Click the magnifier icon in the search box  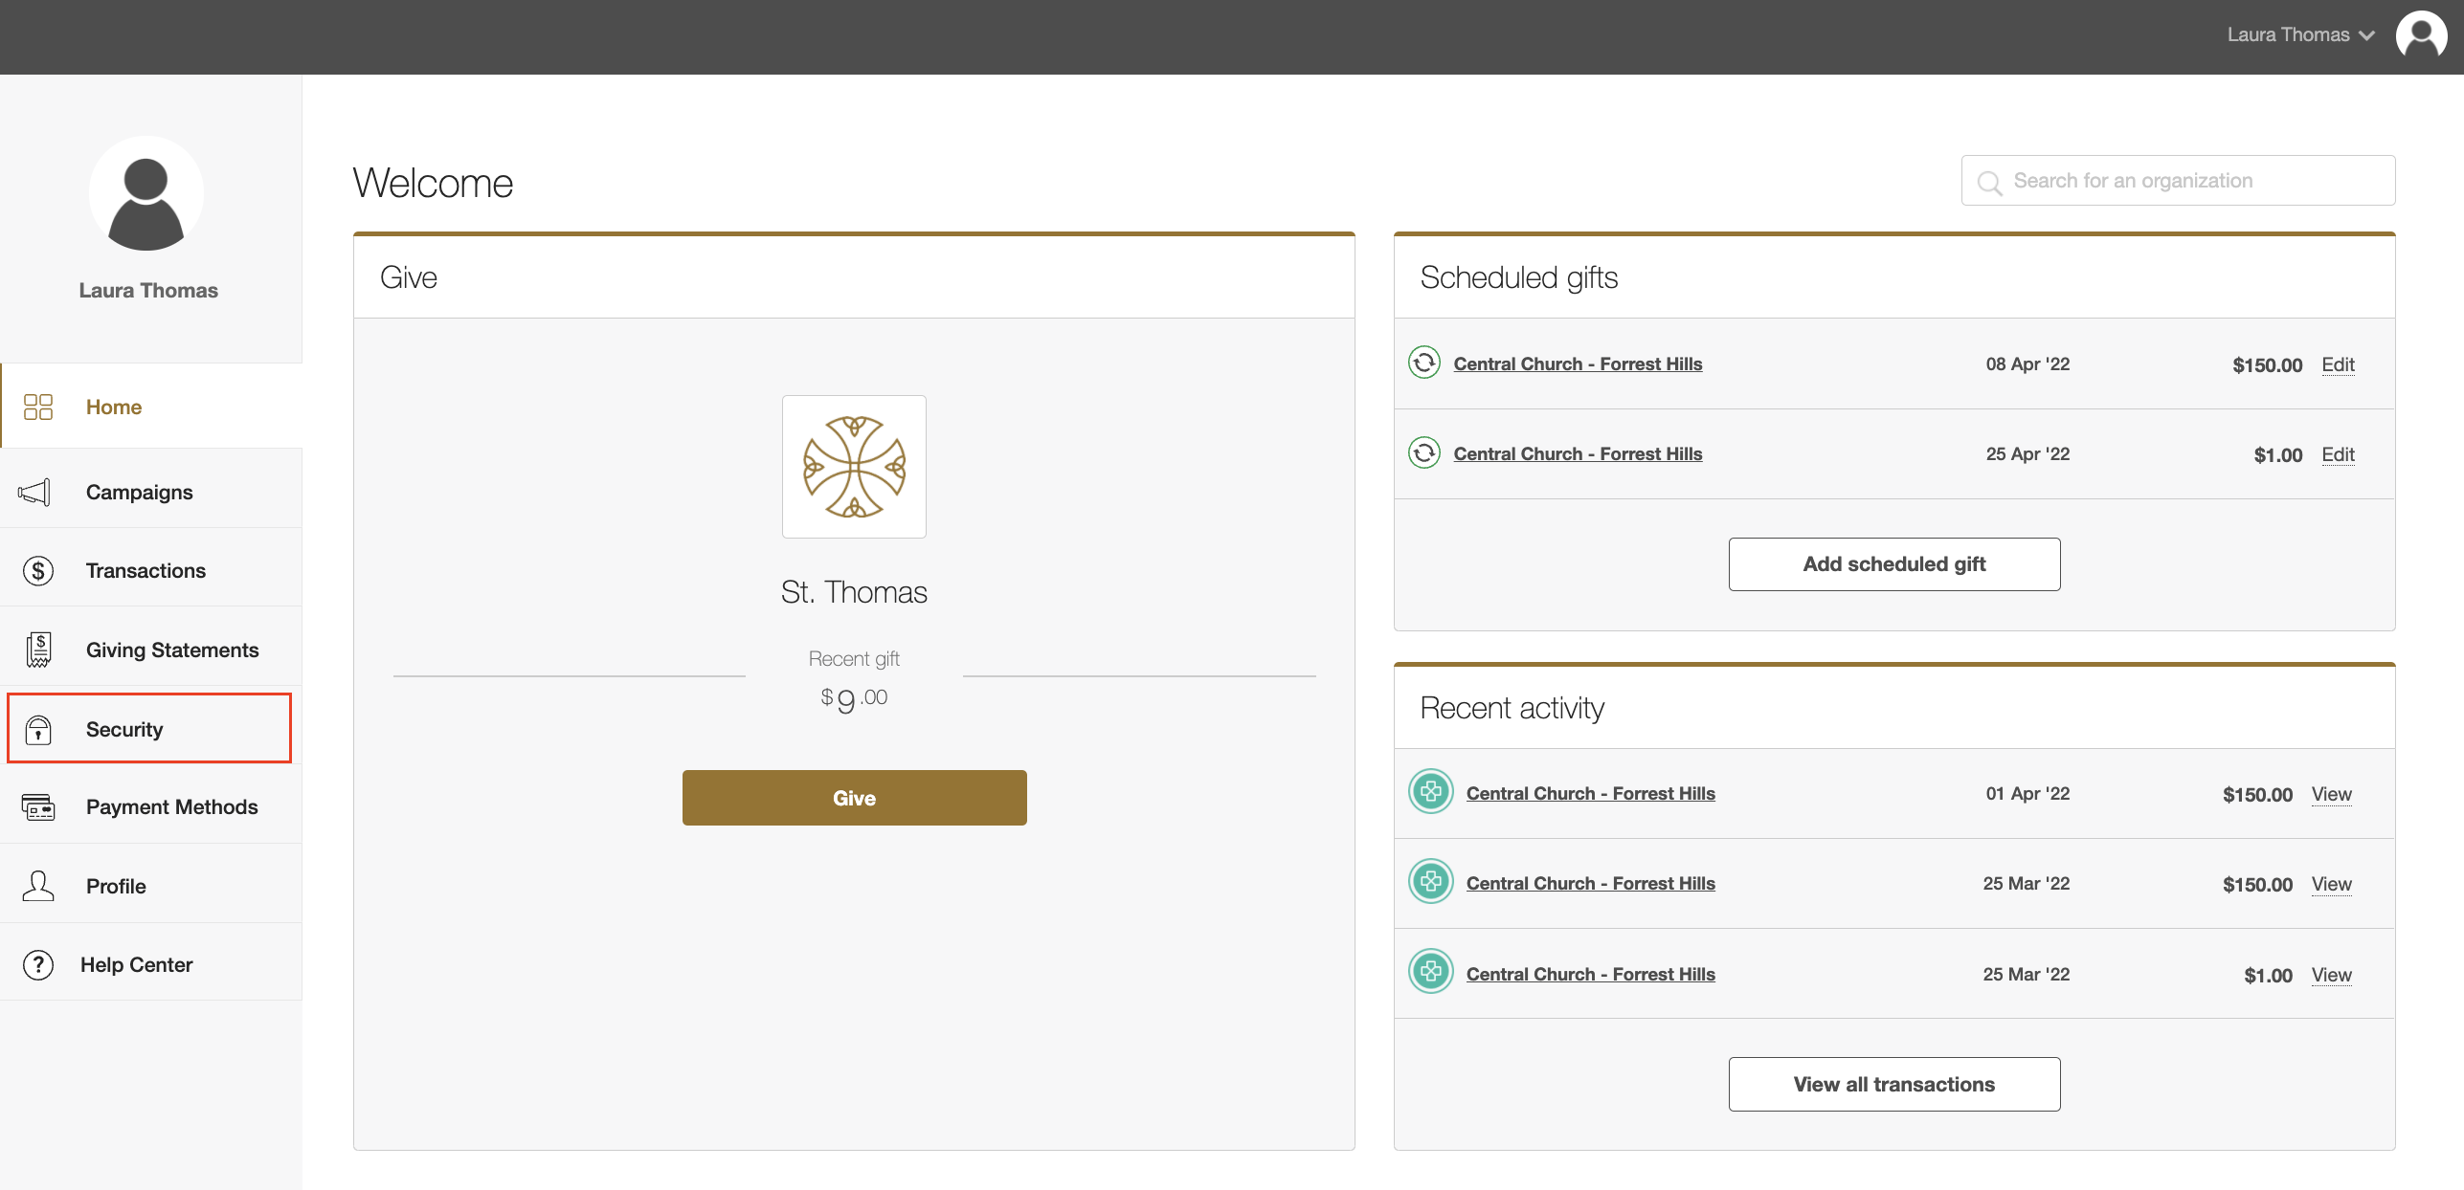(x=1989, y=181)
